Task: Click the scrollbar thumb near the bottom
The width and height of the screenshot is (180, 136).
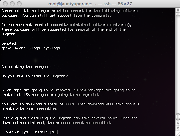Action: (x=178, y=117)
